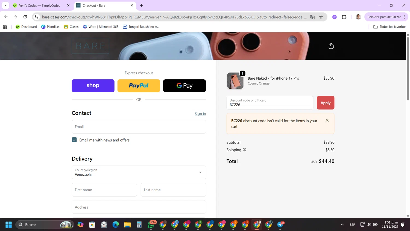Pay with Shop Pay express checkout
The height and width of the screenshot is (231, 410).
(x=93, y=86)
